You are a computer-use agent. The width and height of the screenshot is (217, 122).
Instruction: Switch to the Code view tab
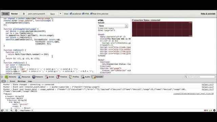point(5,14)
